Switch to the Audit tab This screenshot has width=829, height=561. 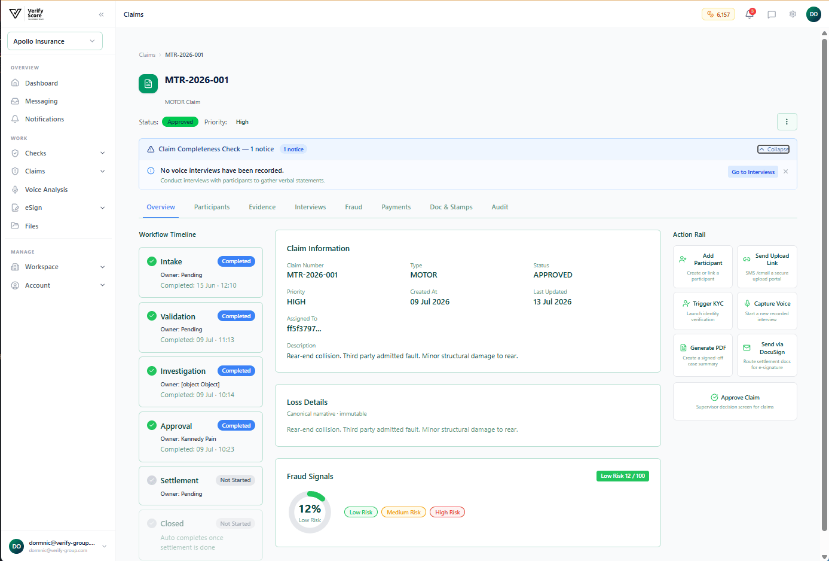[x=500, y=207]
